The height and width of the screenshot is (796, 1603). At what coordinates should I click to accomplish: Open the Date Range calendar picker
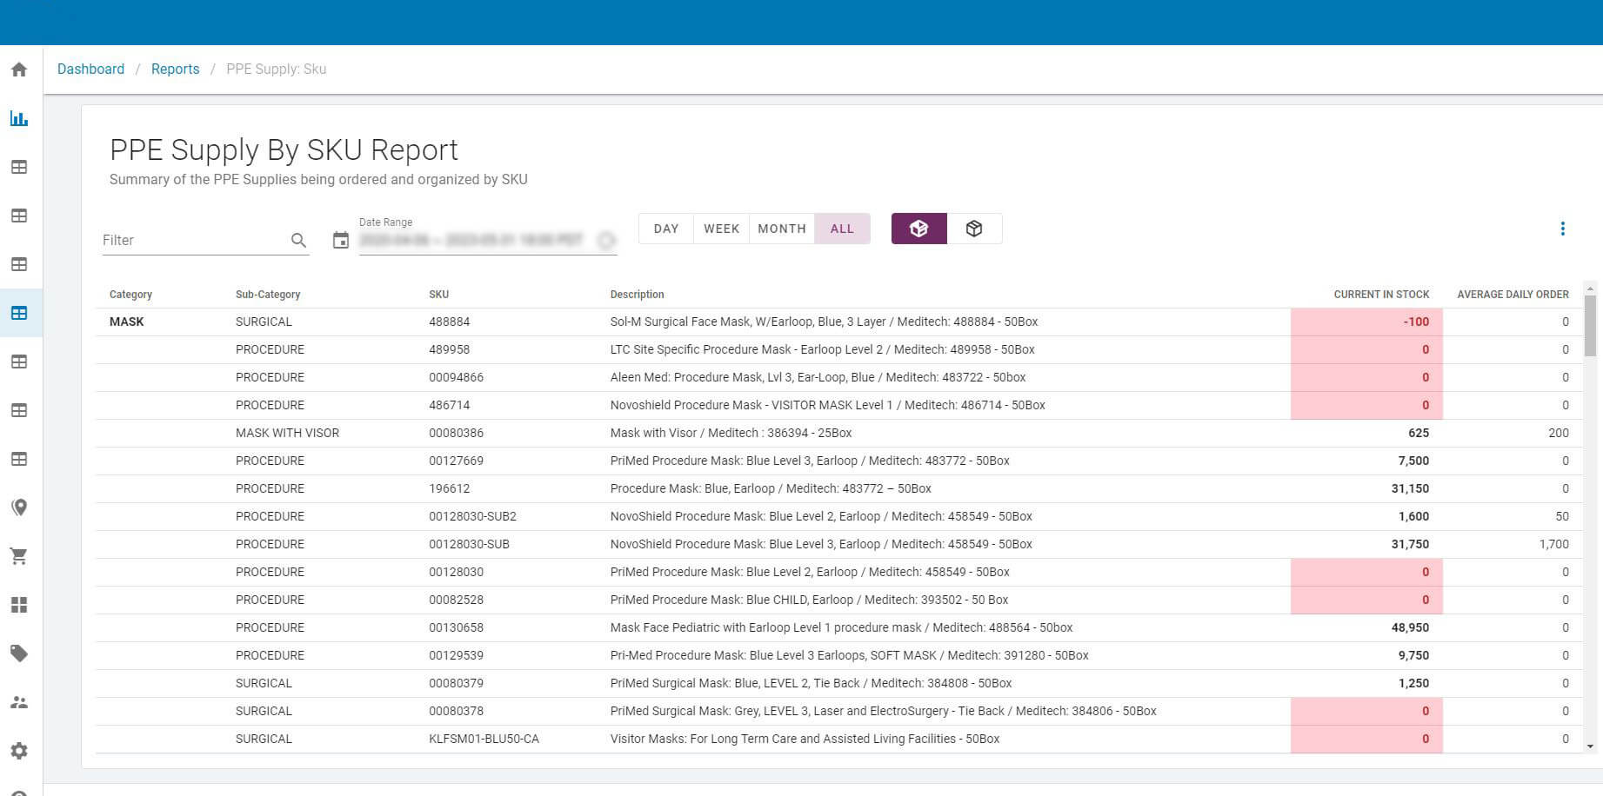341,240
